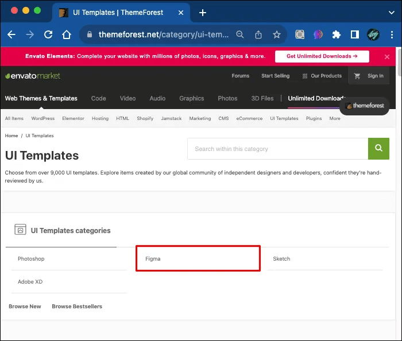
Task: Click the green search button
Action: point(378,149)
